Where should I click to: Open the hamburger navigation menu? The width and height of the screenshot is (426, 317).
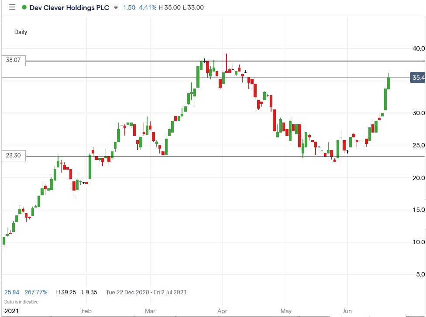tap(12, 7)
